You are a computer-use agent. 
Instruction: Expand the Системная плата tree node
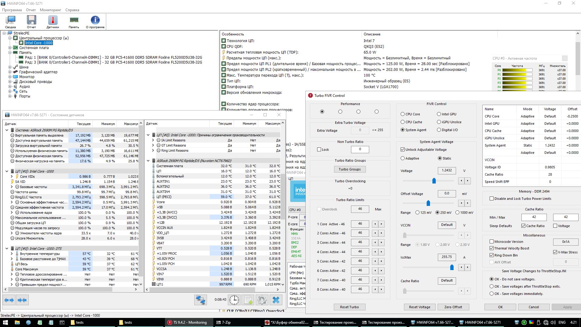tap(10, 48)
